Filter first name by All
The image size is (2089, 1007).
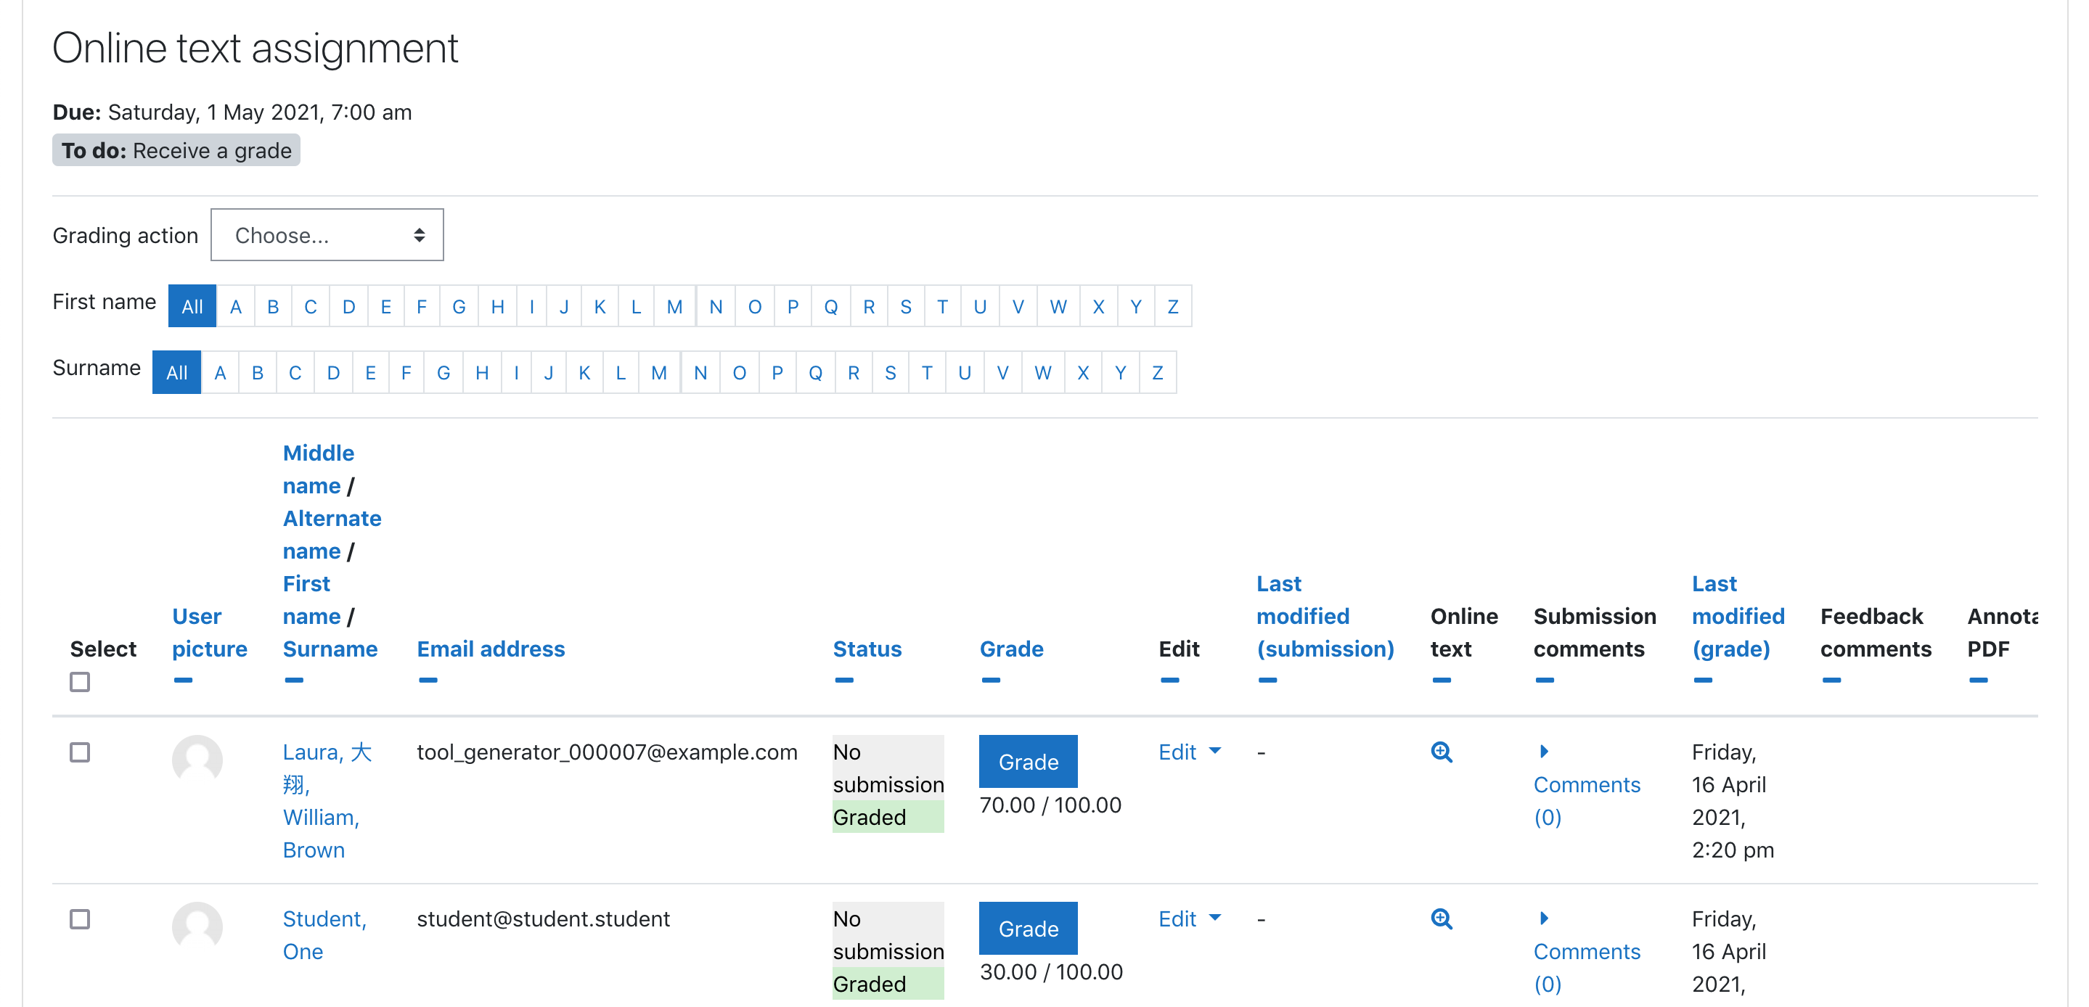point(192,306)
